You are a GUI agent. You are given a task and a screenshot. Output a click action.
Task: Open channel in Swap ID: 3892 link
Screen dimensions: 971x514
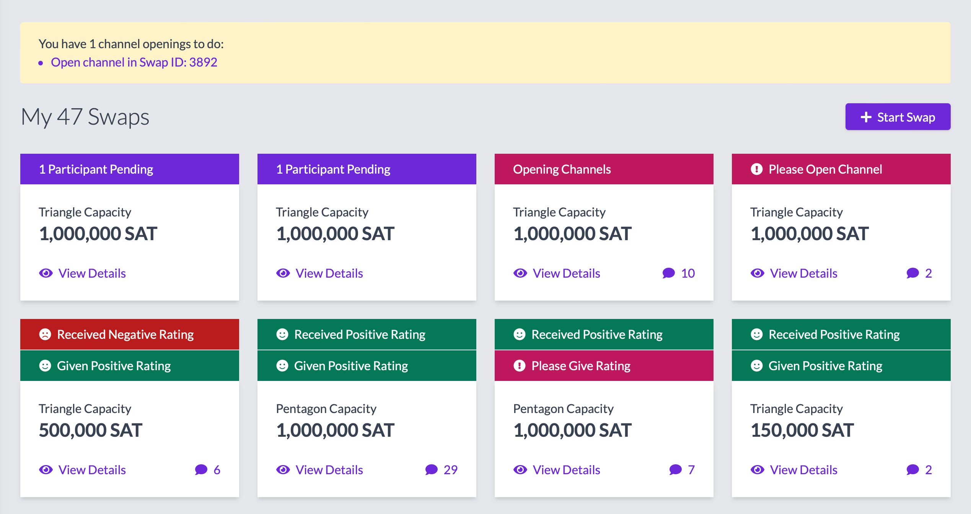pyautogui.click(x=134, y=62)
